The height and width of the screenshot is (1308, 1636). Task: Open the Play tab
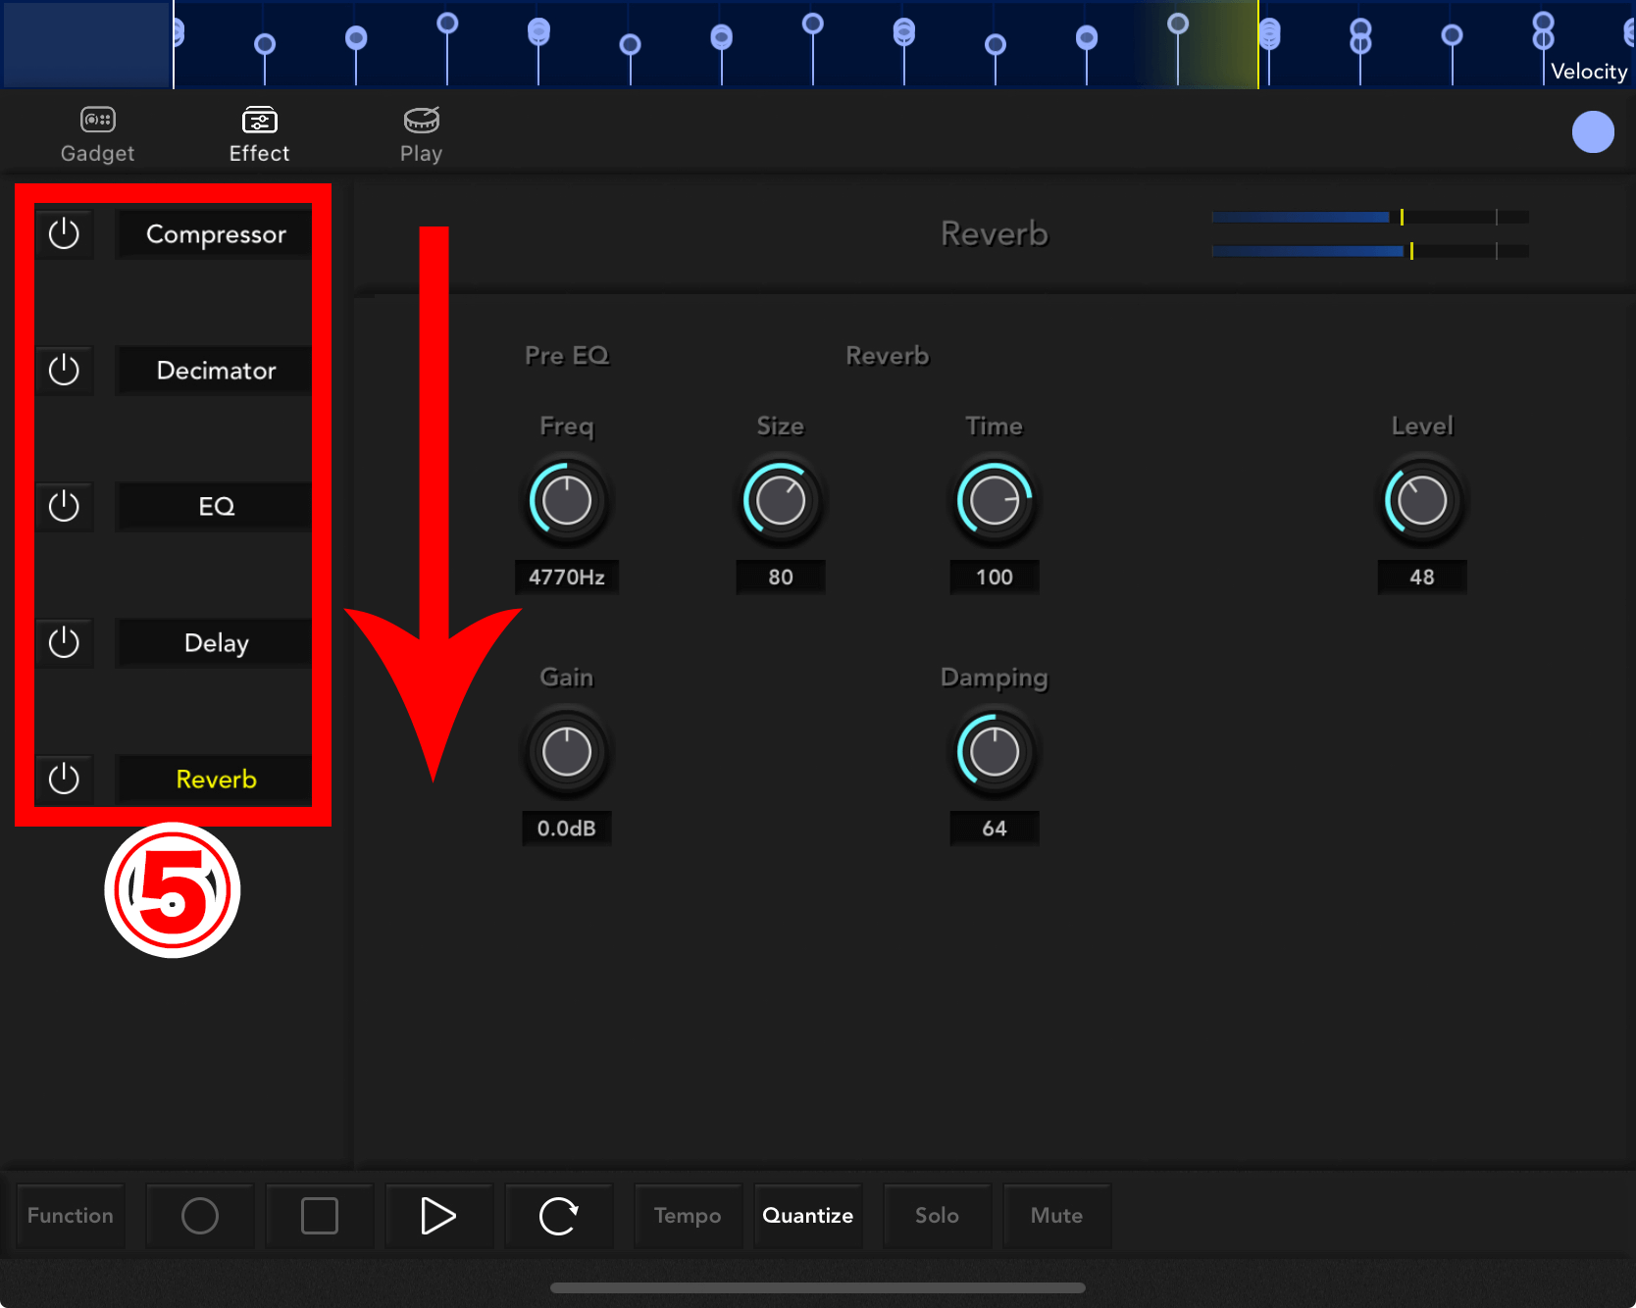[x=421, y=135]
